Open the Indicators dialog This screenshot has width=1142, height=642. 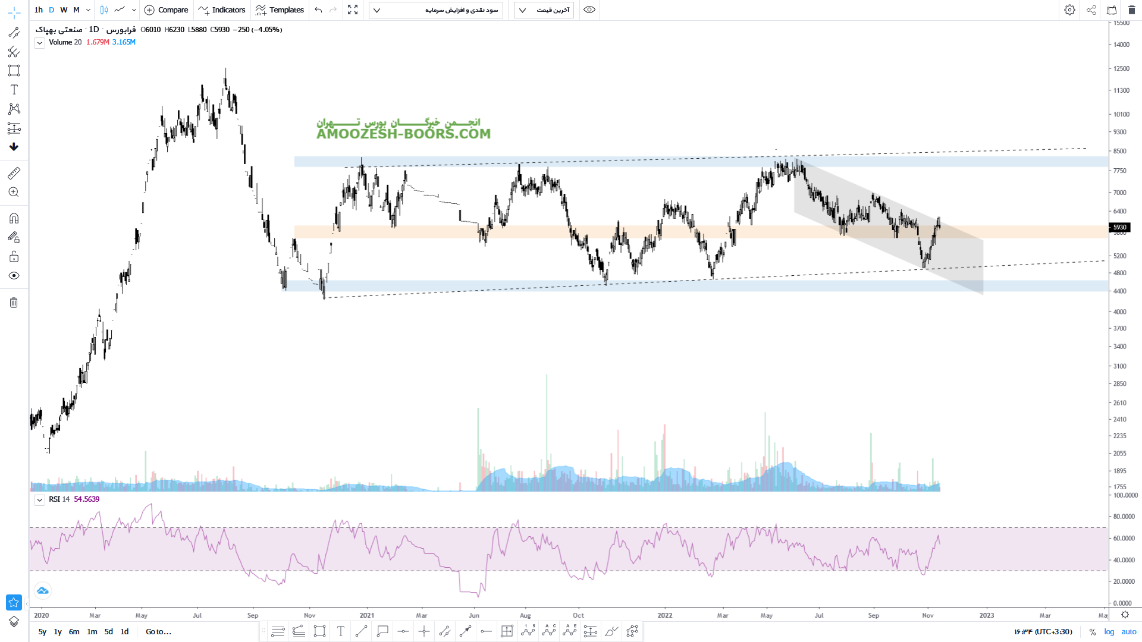click(222, 10)
